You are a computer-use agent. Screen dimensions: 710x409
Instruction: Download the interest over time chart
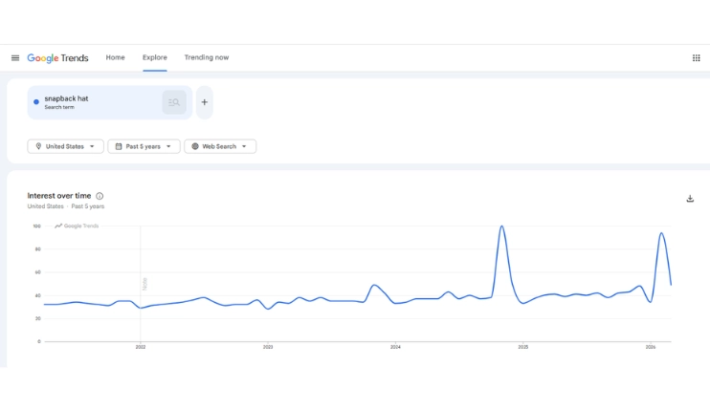click(690, 199)
